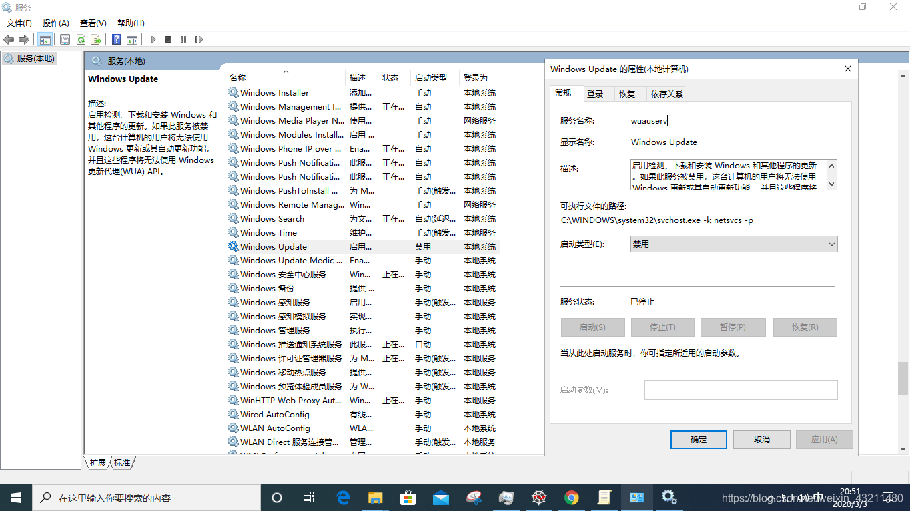Viewport: 910px width, 511px height.
Task: Click the Cortana circle taskbar icon
Action: pyautogui.click(x=277, y=498)
